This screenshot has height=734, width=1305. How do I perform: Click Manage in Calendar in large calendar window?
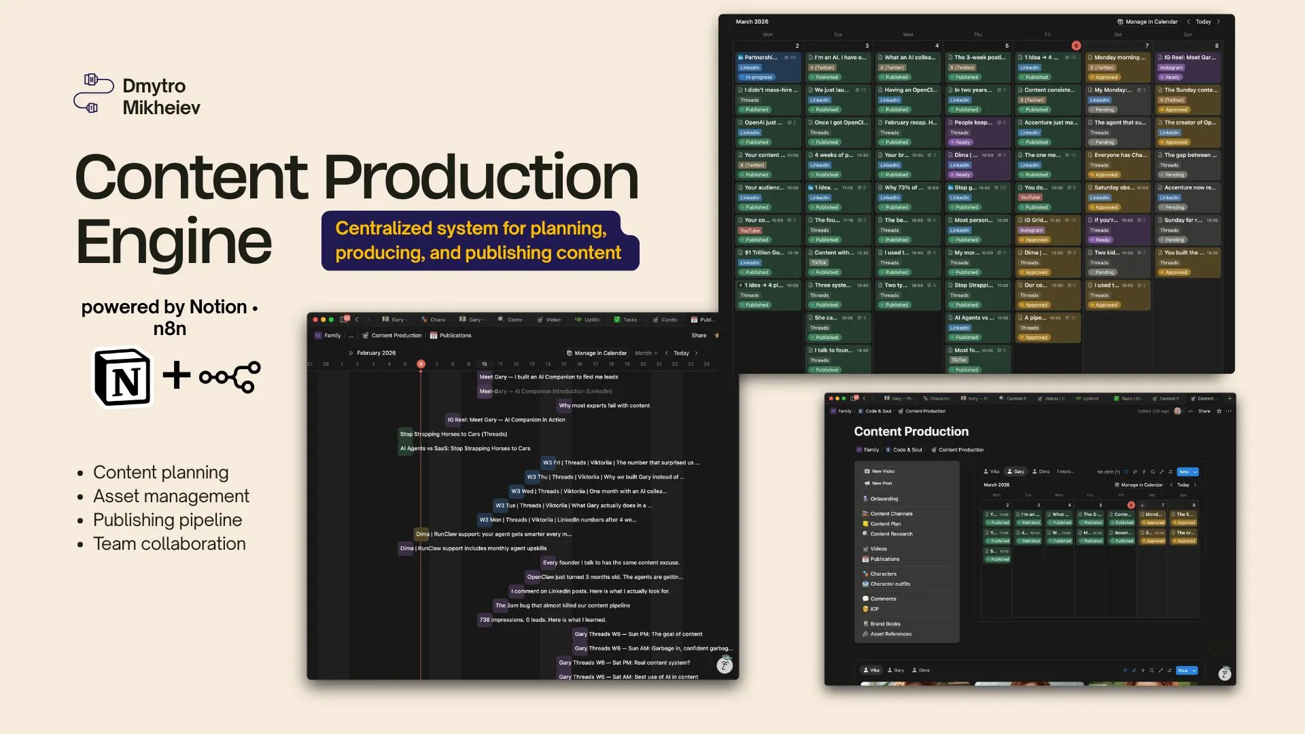[x=1147, y=22]
